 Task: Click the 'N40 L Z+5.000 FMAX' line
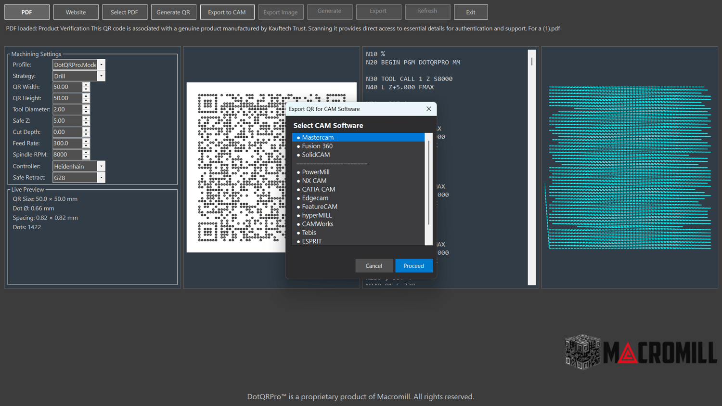[x=400, y=87]
